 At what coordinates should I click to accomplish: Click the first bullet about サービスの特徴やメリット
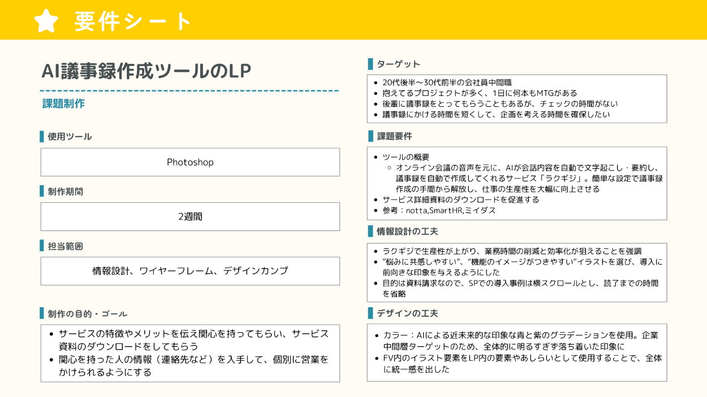click(193, 339)
